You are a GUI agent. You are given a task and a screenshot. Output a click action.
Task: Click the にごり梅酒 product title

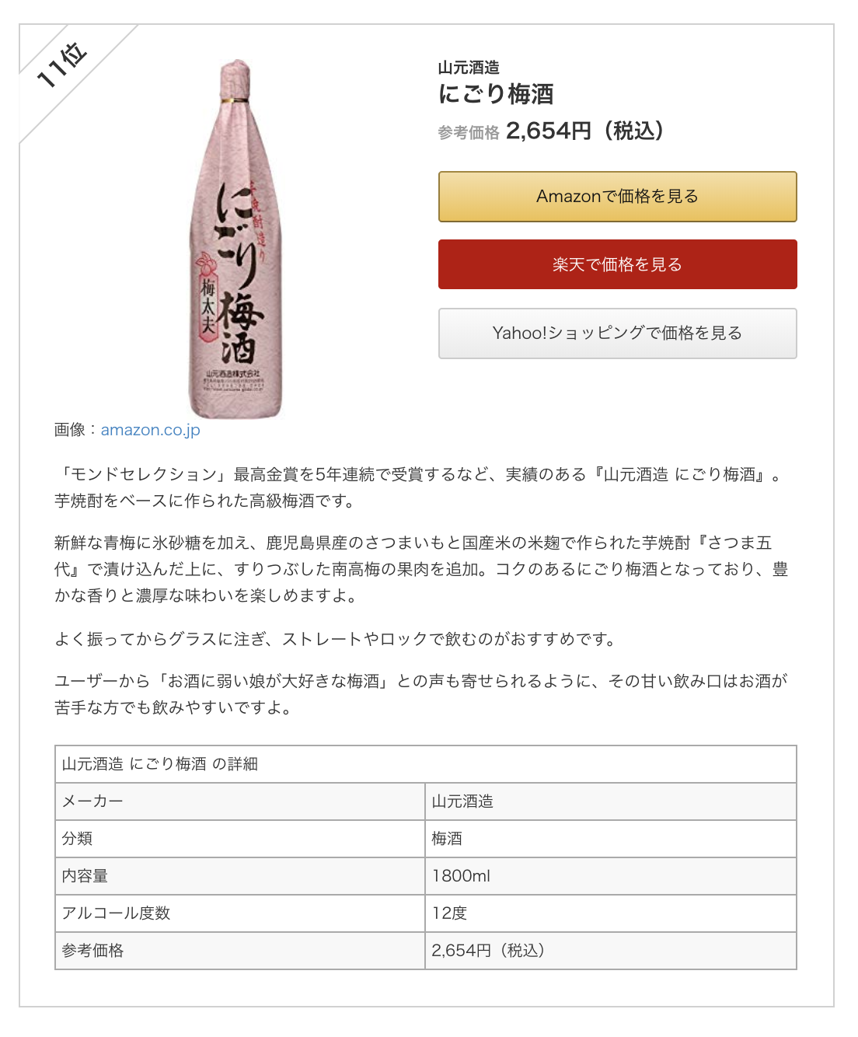coord(496,94)
